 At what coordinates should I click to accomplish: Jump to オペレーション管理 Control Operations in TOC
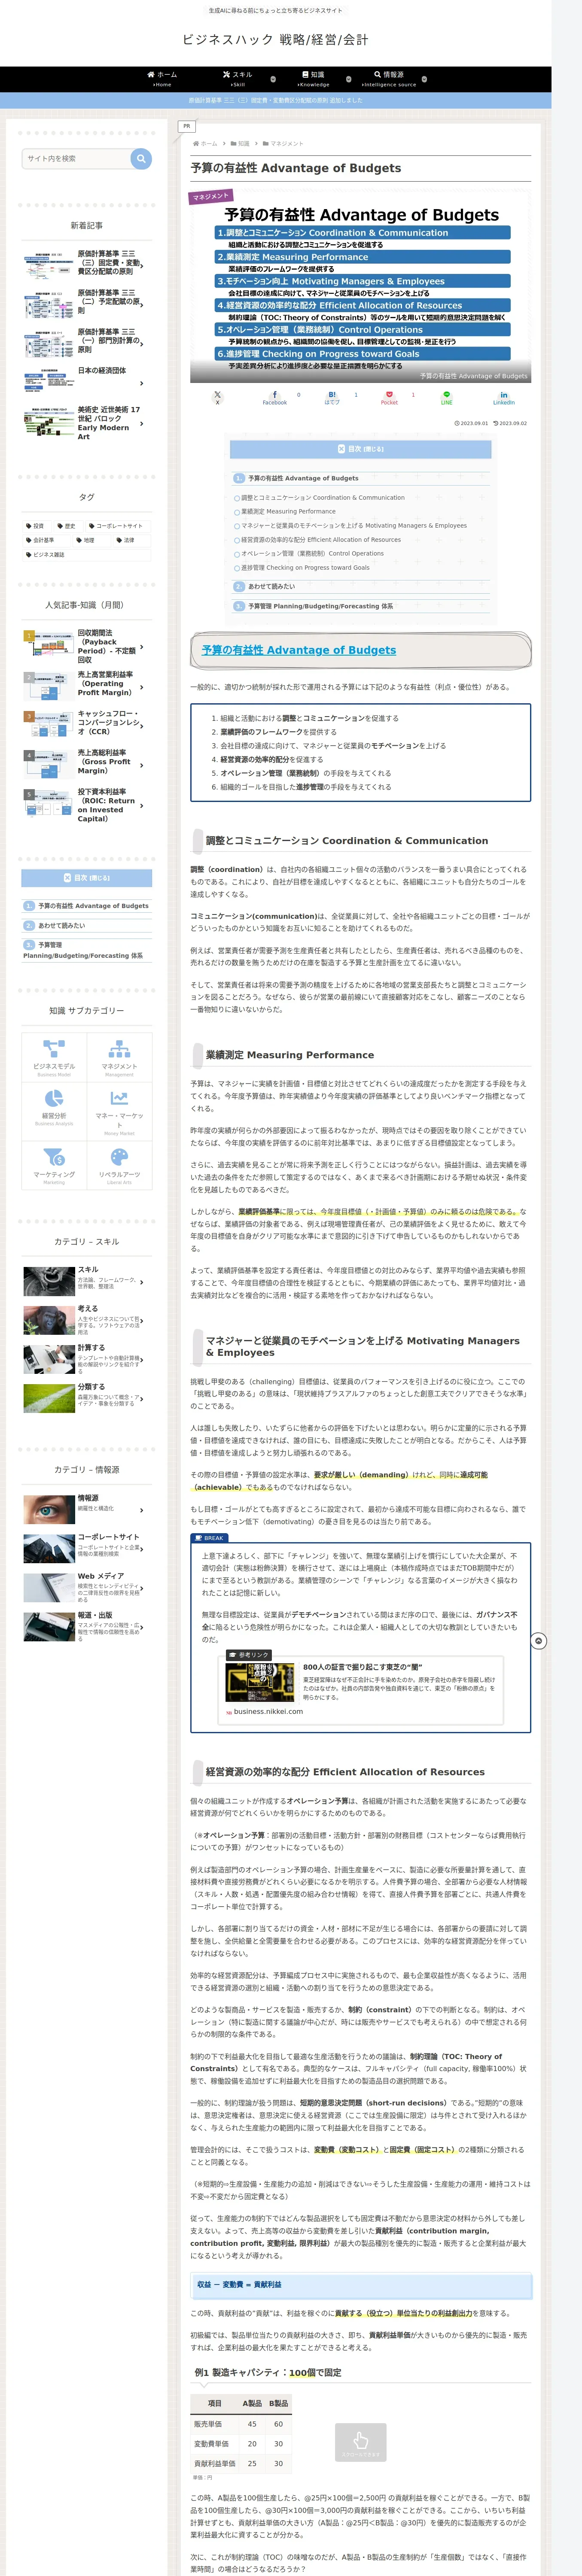312,553
